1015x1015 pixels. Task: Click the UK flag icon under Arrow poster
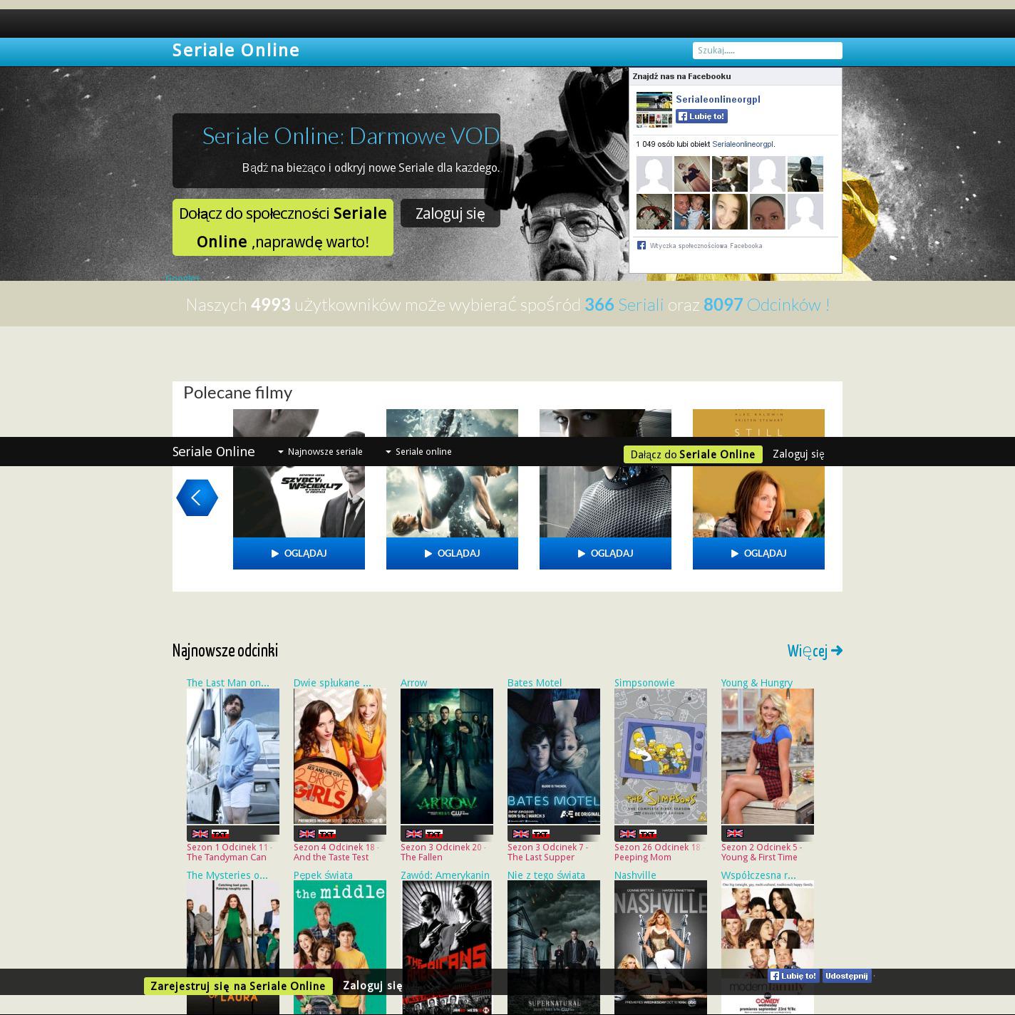click(413, 834)
